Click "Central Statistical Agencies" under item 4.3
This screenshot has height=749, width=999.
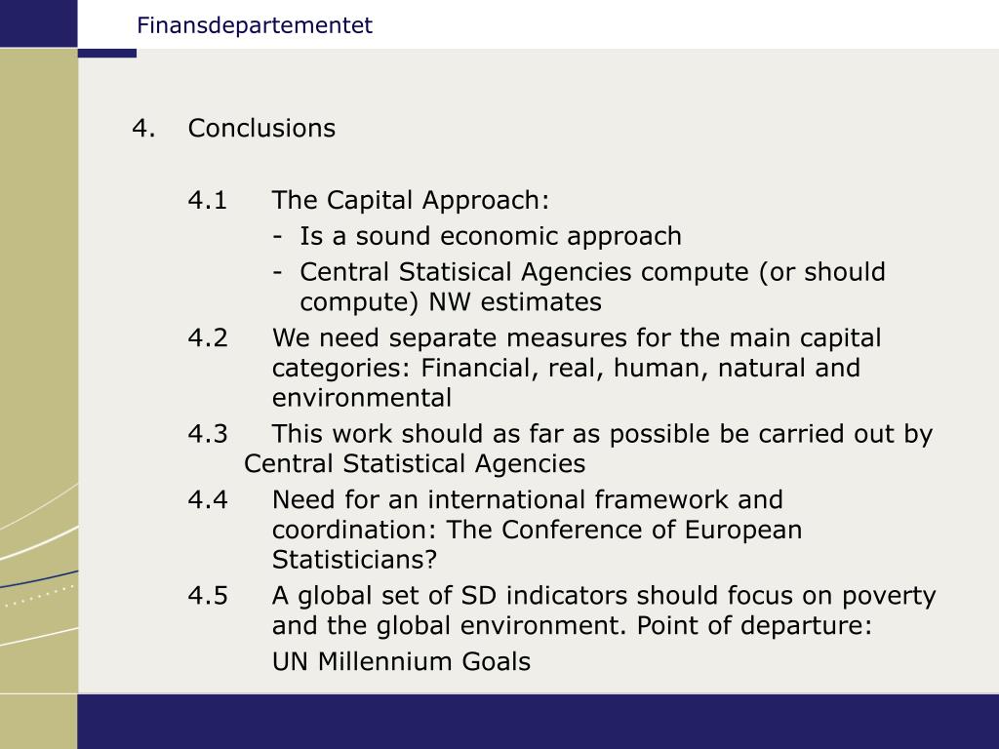[x=415, y=463]
